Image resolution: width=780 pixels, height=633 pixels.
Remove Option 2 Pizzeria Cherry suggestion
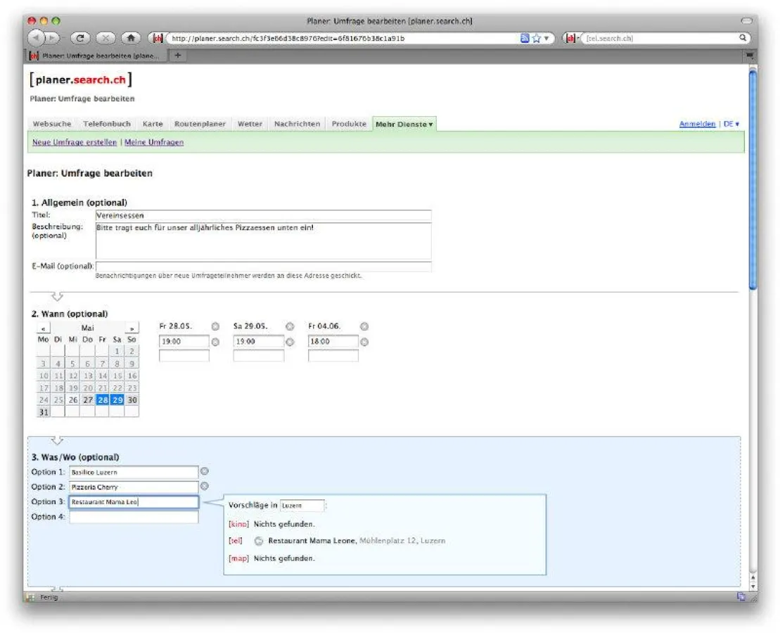click(x=205, y=486)
